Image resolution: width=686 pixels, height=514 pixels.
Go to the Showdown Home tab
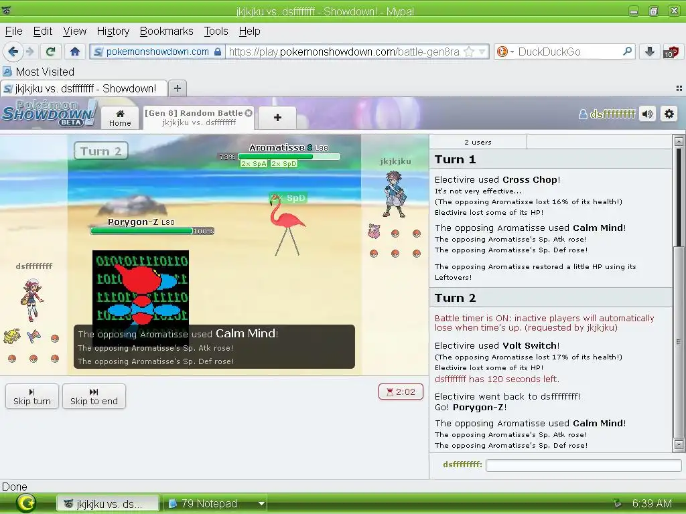click(120, 118)
